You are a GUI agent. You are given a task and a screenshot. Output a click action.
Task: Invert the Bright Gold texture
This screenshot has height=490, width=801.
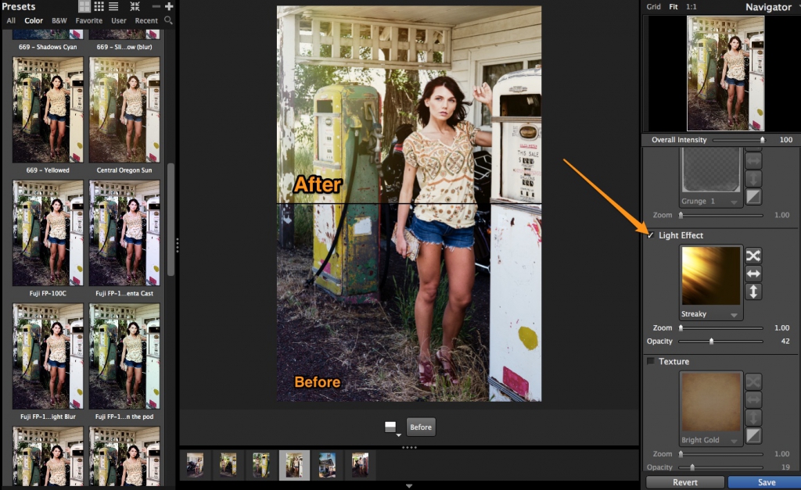click(753, 435)
